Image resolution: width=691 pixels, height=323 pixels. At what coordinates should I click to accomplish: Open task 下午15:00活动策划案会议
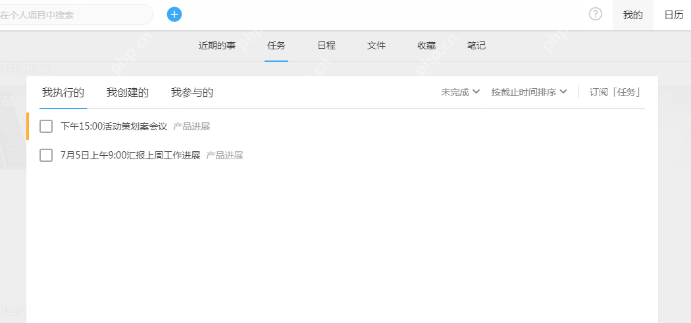coord(114,126)
